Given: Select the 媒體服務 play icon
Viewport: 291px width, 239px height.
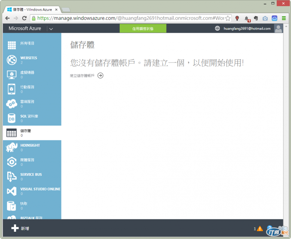Looking at the screenshot, I should 12,162.
